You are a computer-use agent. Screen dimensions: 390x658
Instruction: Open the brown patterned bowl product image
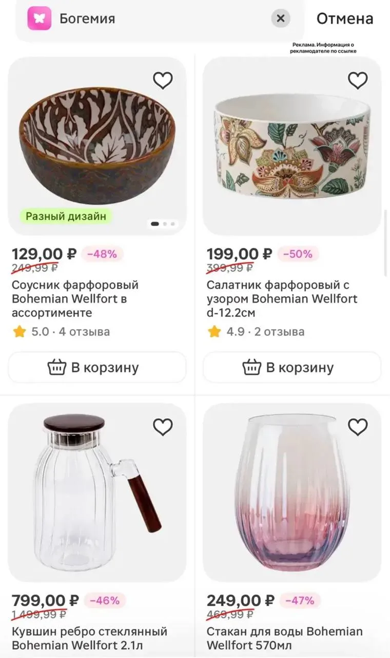click(97, 146)
